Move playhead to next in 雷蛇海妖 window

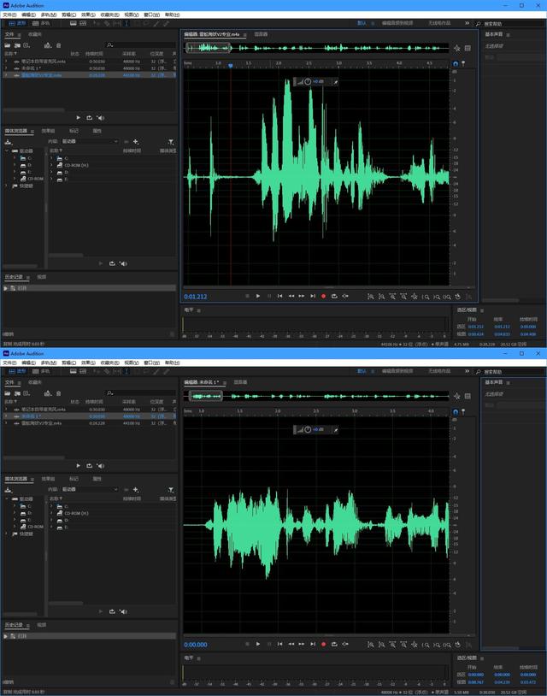pyautogui.click(x=313, y=296)
